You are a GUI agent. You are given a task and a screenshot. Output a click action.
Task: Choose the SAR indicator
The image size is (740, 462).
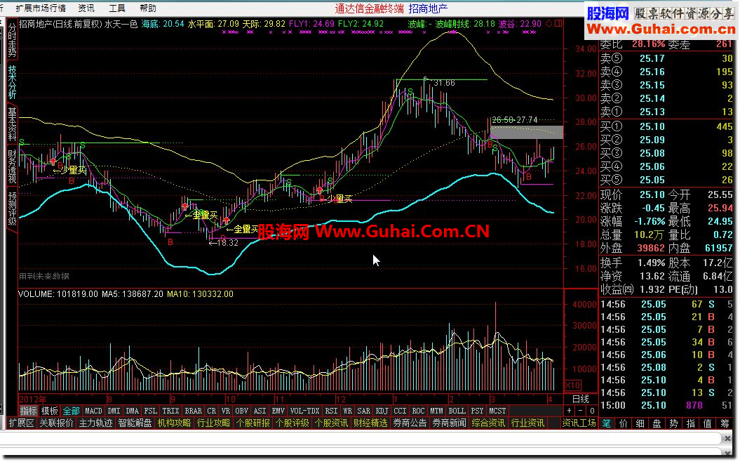[x=364, y=411]
